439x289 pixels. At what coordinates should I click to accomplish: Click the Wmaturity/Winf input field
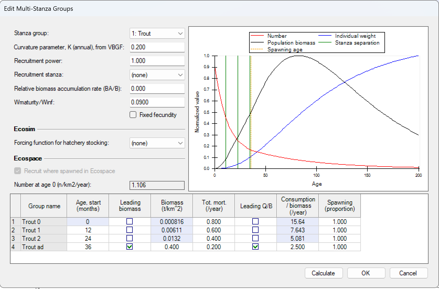[x=157, y=102]
